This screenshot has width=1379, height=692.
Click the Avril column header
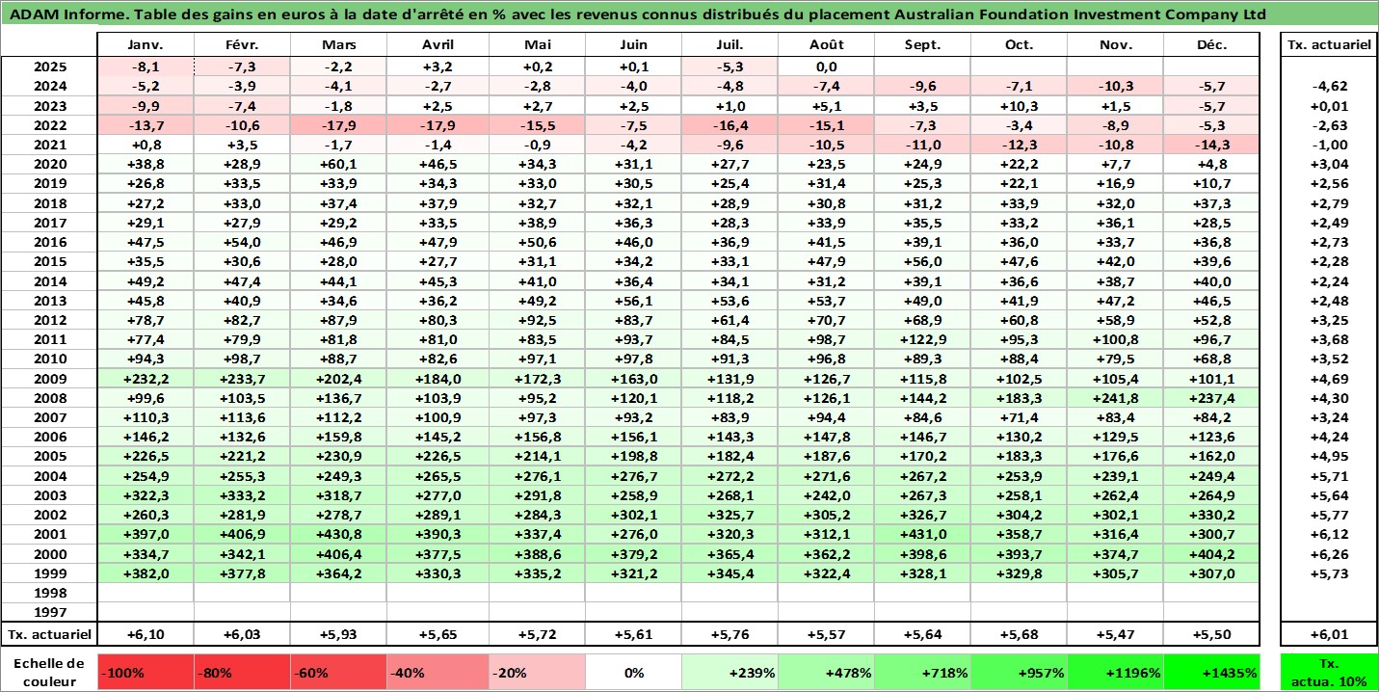point(438,44)
